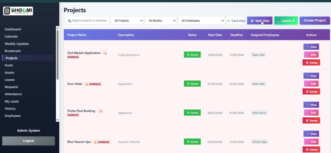Open Calendar in the sidebar
The width and height of the screenshot is (331, 153).
[11, 36]
